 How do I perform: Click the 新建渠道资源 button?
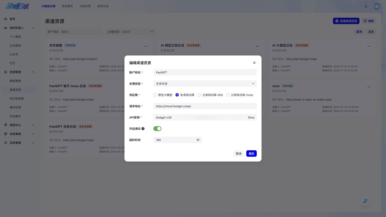click(x=346, y=21)
